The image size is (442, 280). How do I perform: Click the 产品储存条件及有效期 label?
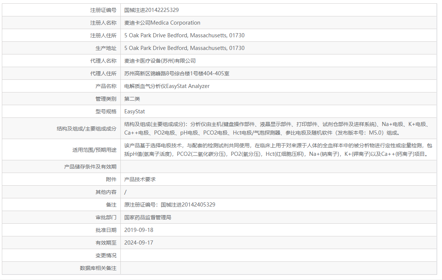(90, 167)
